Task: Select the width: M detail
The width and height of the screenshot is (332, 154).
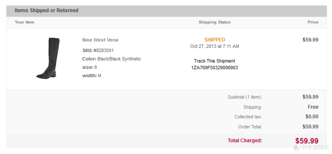Action: 92,76
